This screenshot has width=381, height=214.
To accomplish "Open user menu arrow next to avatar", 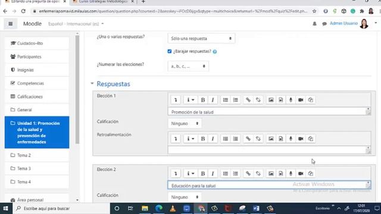I will [376, 23].
